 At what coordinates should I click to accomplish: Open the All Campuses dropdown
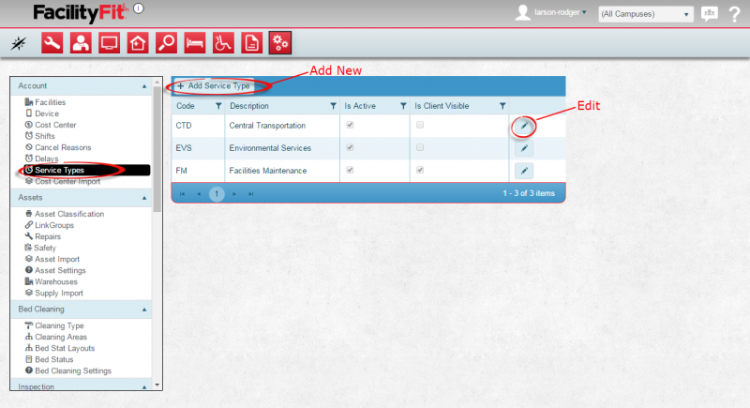point(646,14)
